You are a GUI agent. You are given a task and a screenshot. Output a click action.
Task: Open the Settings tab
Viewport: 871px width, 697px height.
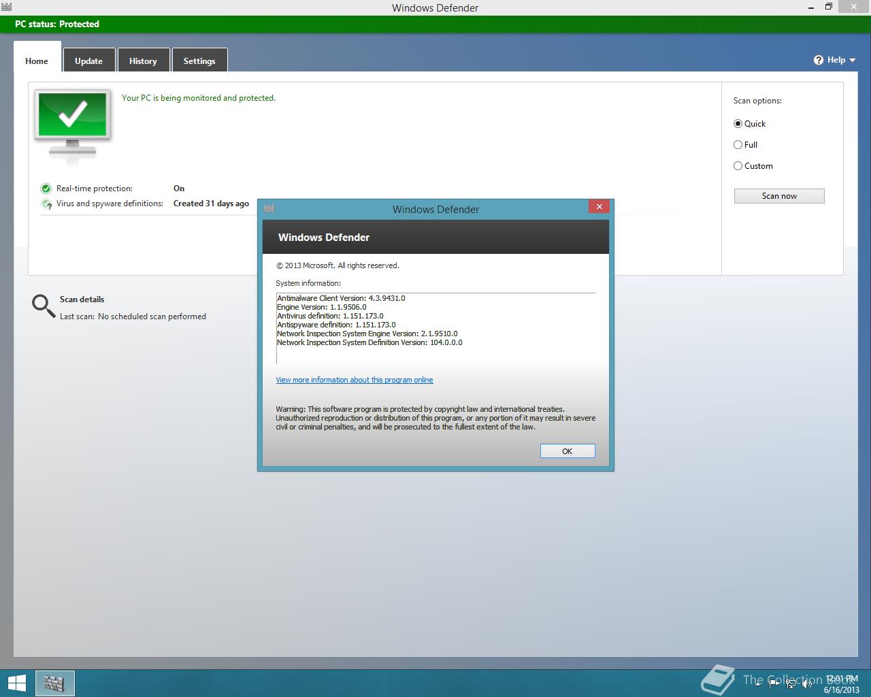coord(199,61)
